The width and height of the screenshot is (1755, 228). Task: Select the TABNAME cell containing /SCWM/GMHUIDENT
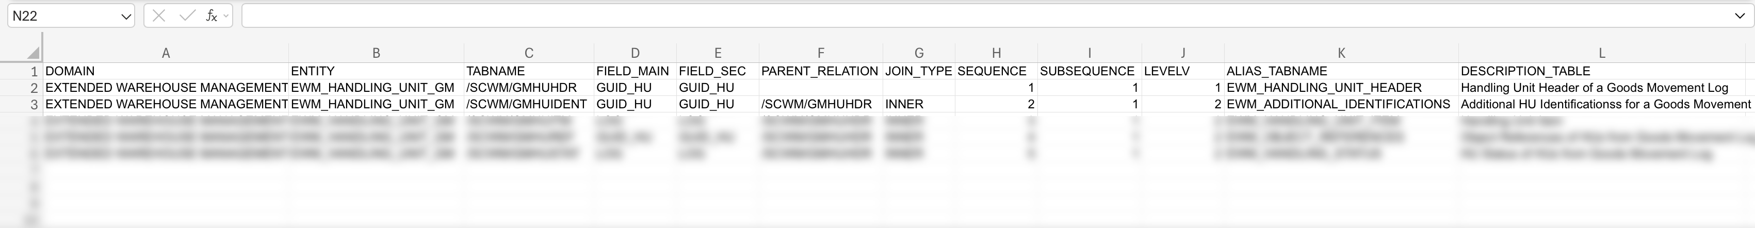(x=527, y=104)
